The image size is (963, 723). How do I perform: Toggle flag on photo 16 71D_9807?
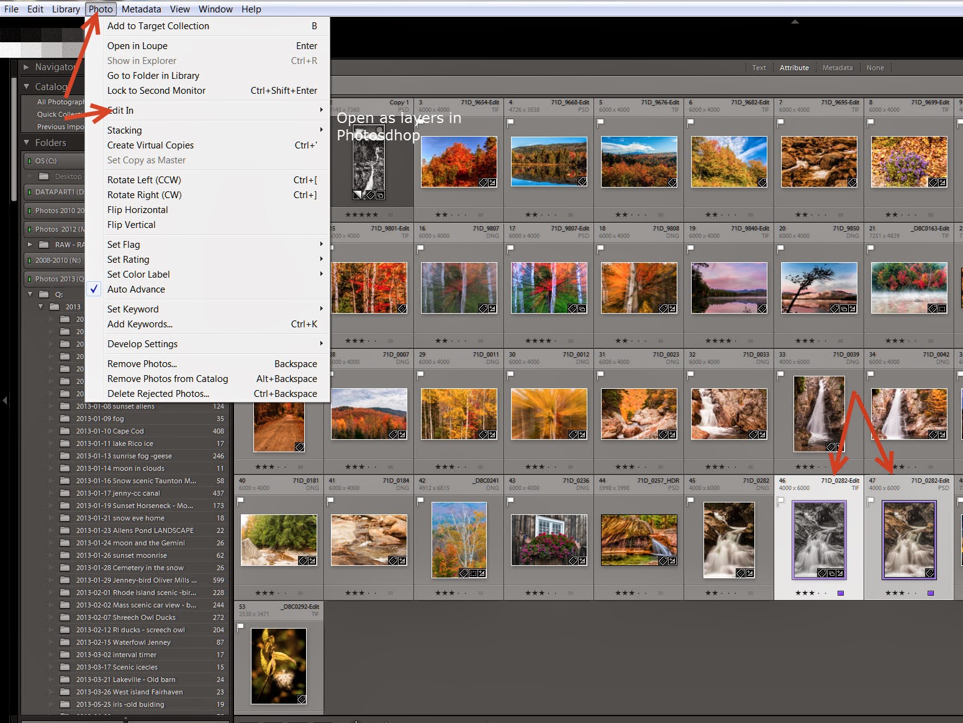pyautogui.click(x=420, y=248)
